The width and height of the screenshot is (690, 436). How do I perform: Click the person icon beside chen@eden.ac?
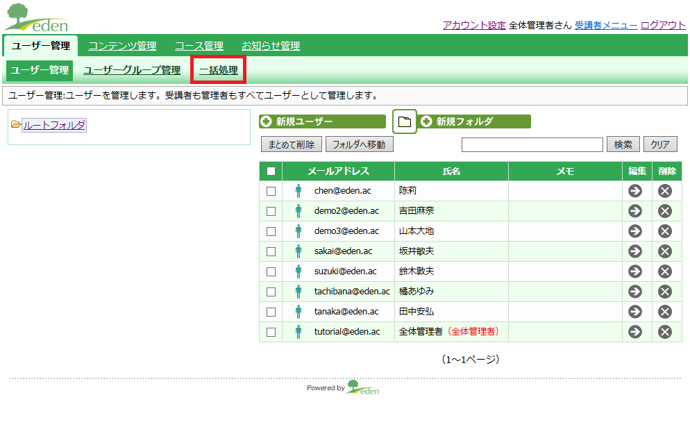pyautogui.click(x=298, y=191)
